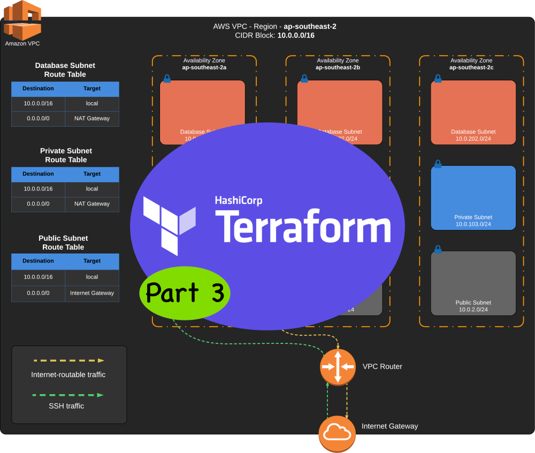This screenshot has height=453, width=535.
Task: Select the blue Private Subnet 10.0.103.0/24 box
Action: tap(473, 198)
